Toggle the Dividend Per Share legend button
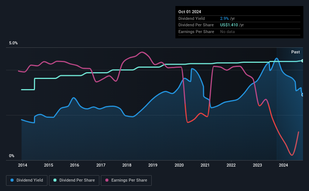This screenshot has height=191, width=309. 74,180
